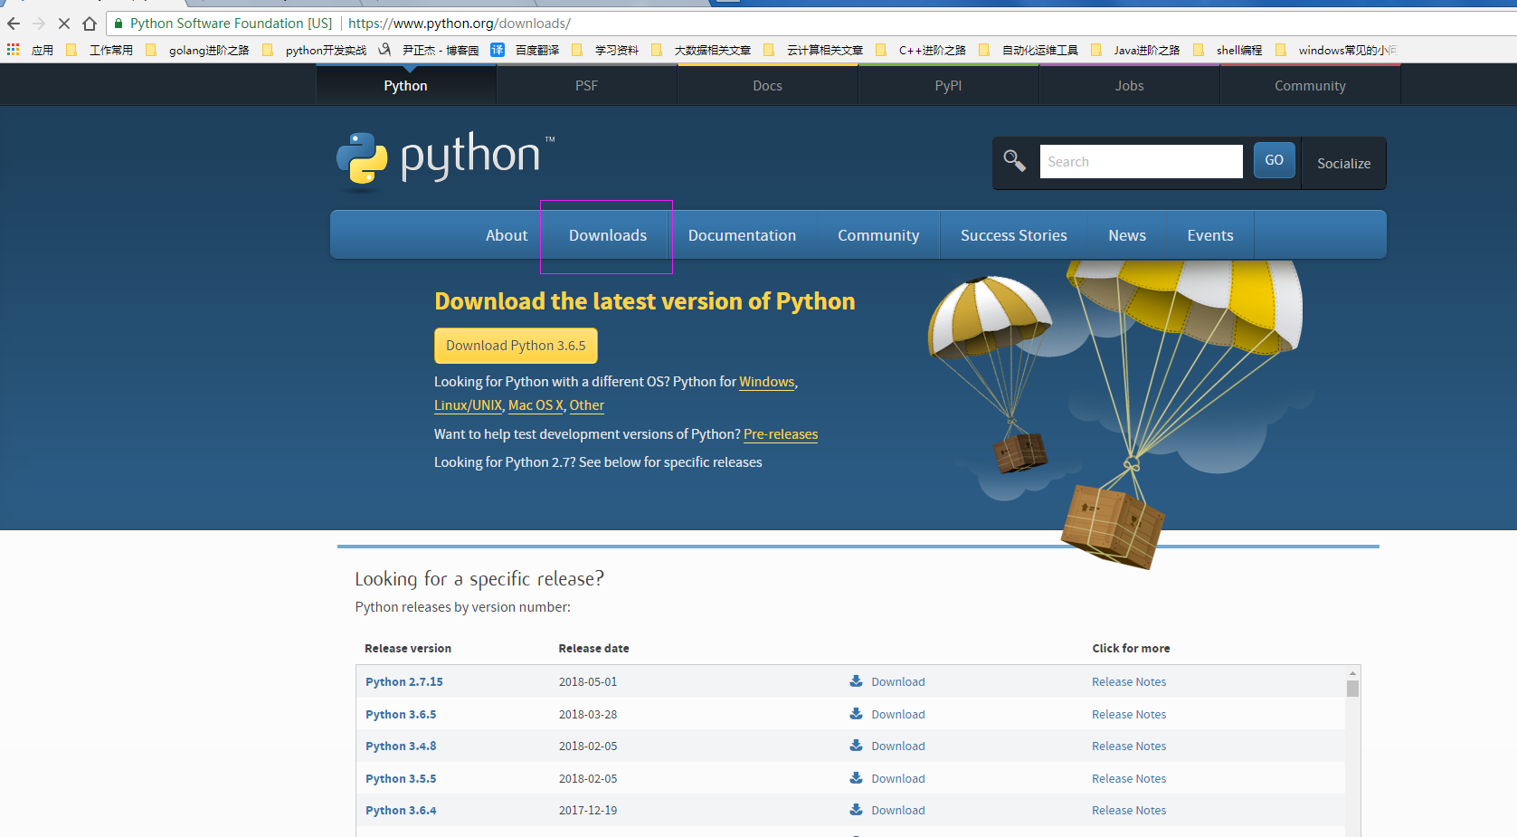Select the Python top tab
Screen dimensions: 1517x837
tap(405, 85)
